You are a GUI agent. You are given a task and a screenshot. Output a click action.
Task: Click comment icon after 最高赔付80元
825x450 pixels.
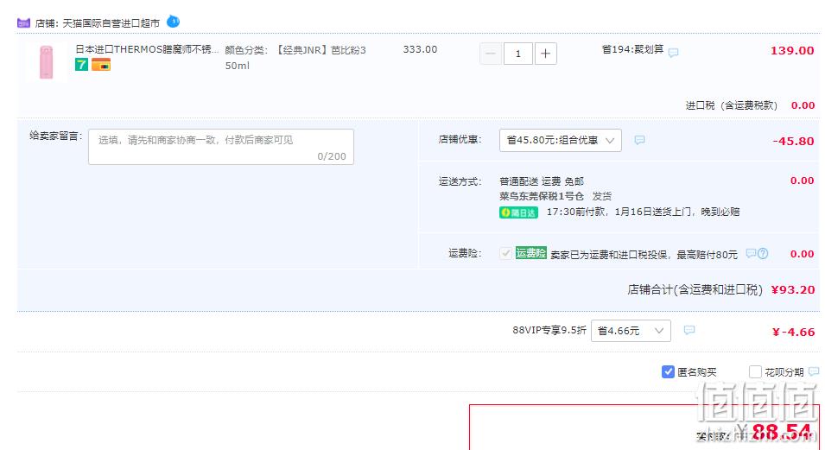tap(751, 253)
